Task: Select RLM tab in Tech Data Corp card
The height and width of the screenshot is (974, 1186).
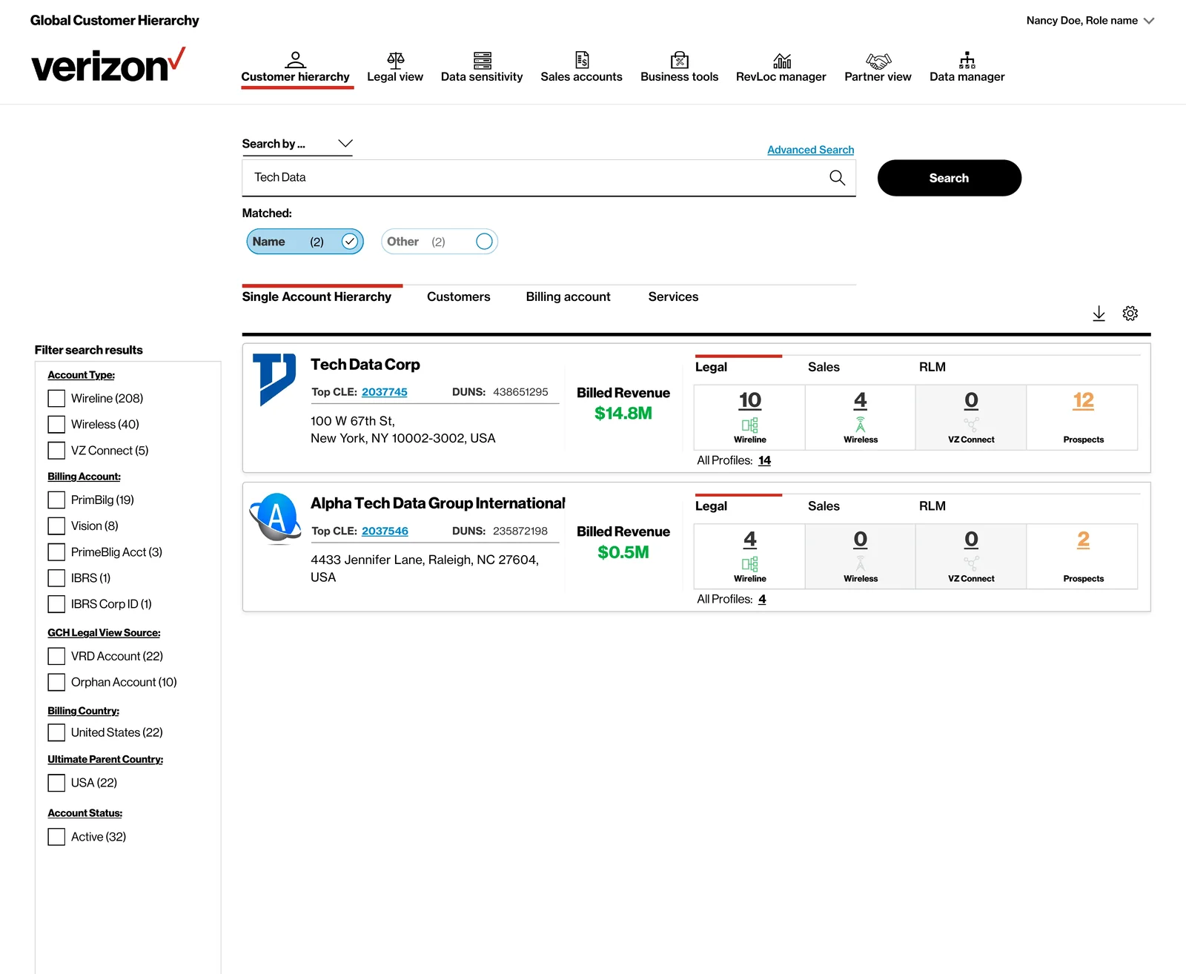Action: 932,367
